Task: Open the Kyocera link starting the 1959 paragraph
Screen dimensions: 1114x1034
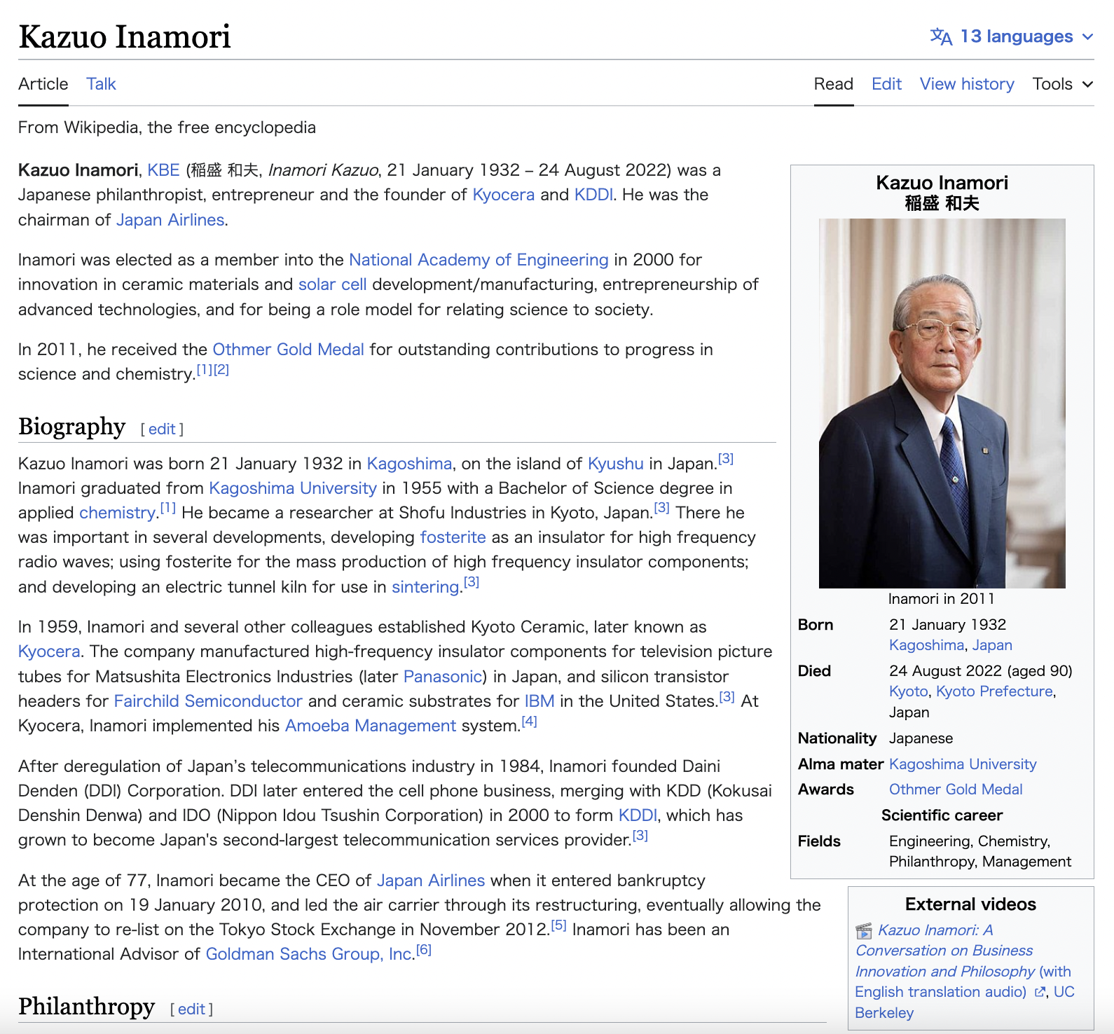Action: (49, 652)
